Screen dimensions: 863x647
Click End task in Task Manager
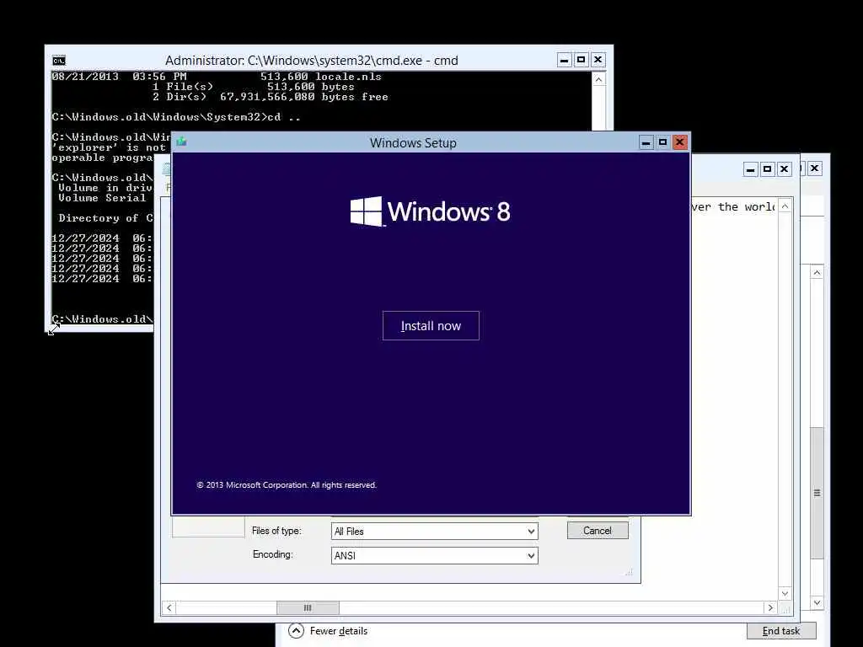[781, 631]
